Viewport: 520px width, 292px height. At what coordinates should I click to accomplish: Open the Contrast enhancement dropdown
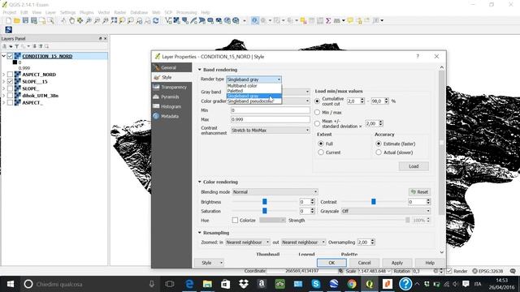[271, 131]
